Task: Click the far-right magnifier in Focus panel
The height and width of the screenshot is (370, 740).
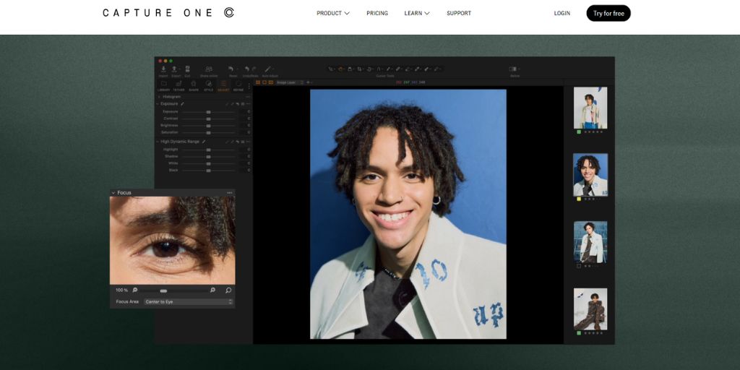Action: (x=228, y=290)
